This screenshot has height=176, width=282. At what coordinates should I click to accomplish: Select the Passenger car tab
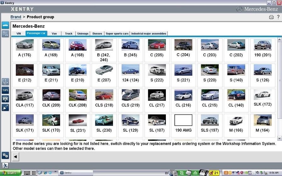[x=36, y=33]
